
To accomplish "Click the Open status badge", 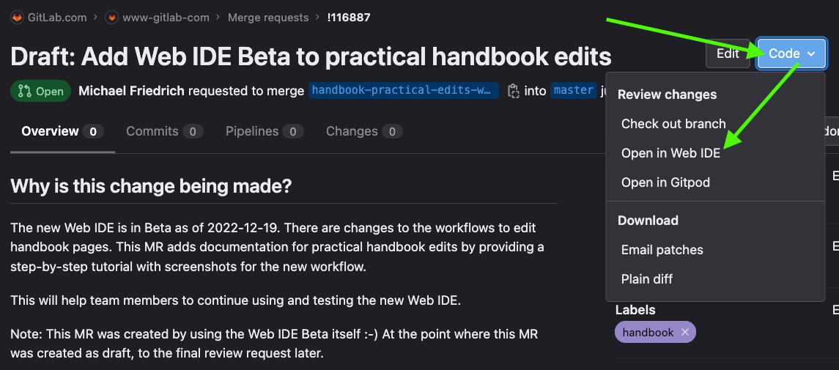I will (40, 91).
